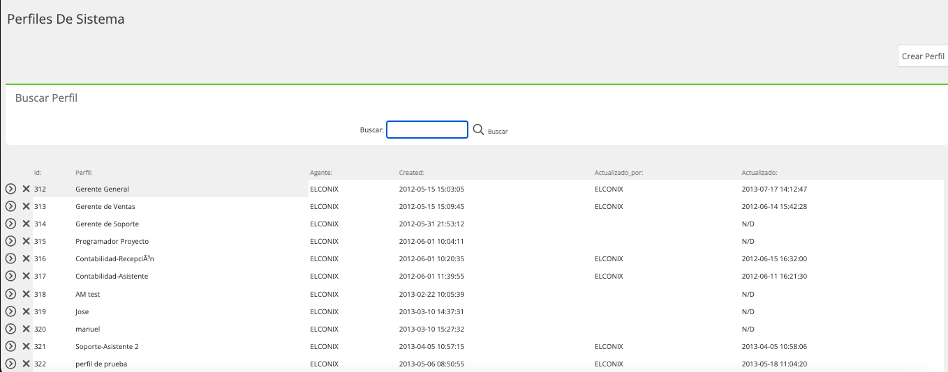Open profile 321 Soporte-Asistente 2 arrow icon
948x372 pixels.
click(10, 346)
